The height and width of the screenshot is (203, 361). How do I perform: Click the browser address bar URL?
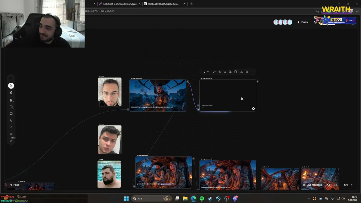(x=100, y=11)
